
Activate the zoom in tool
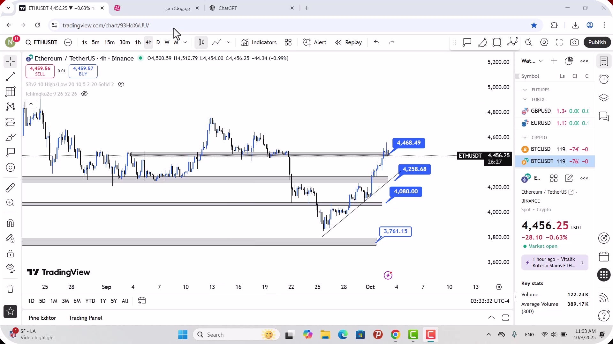(10, 203)
